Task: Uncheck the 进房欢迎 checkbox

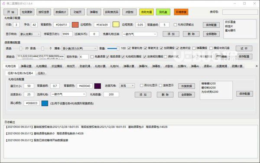Action: [x=177, y=48]
